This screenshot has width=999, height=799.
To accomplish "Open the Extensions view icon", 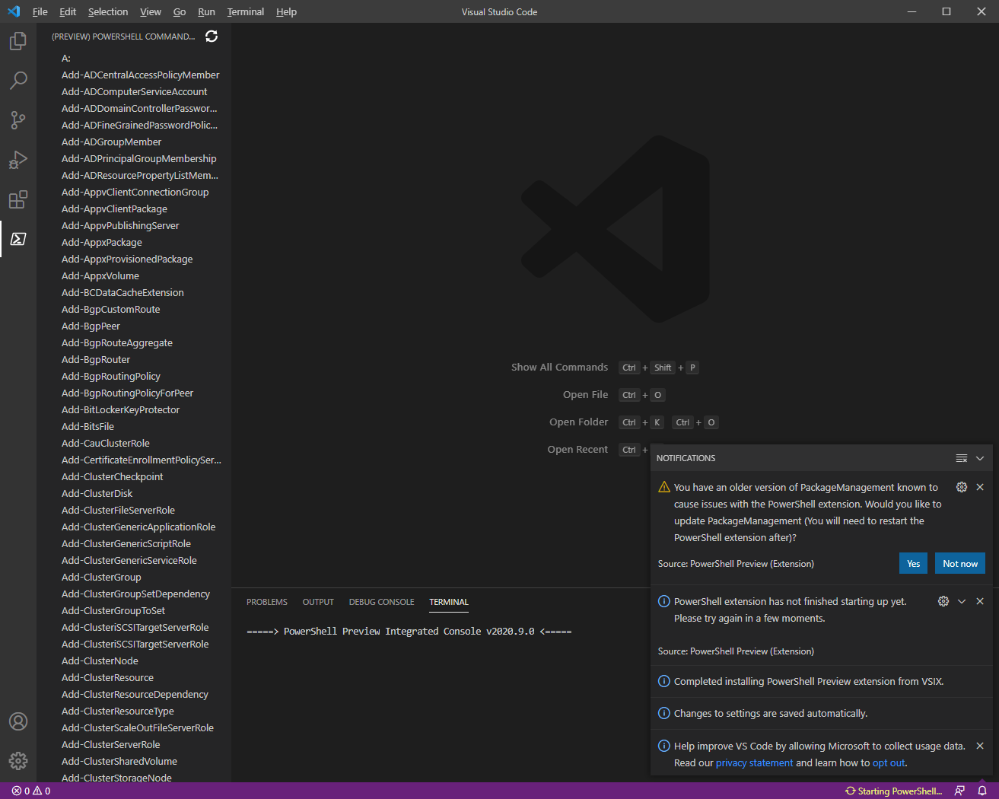I will 18,199.
